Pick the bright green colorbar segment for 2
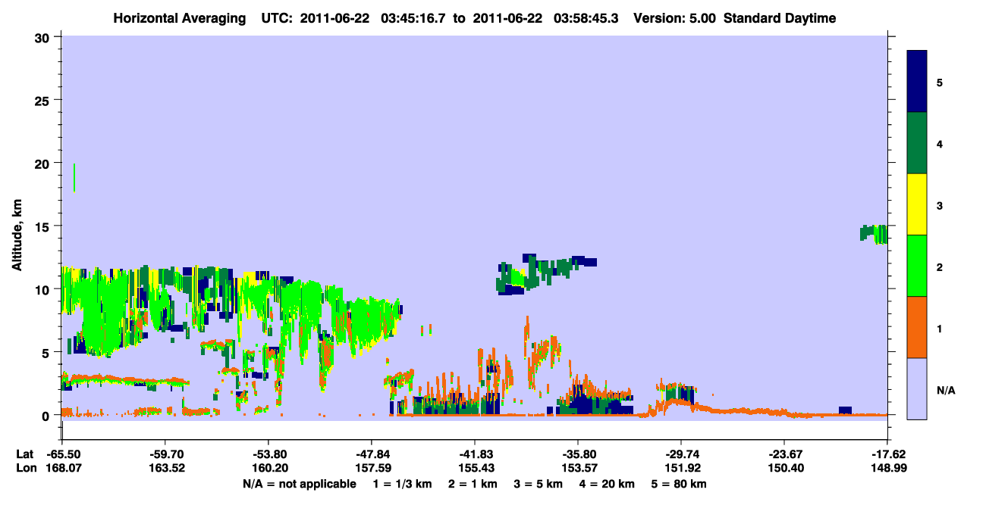This screenshot has height=505, width=986. 917,266
